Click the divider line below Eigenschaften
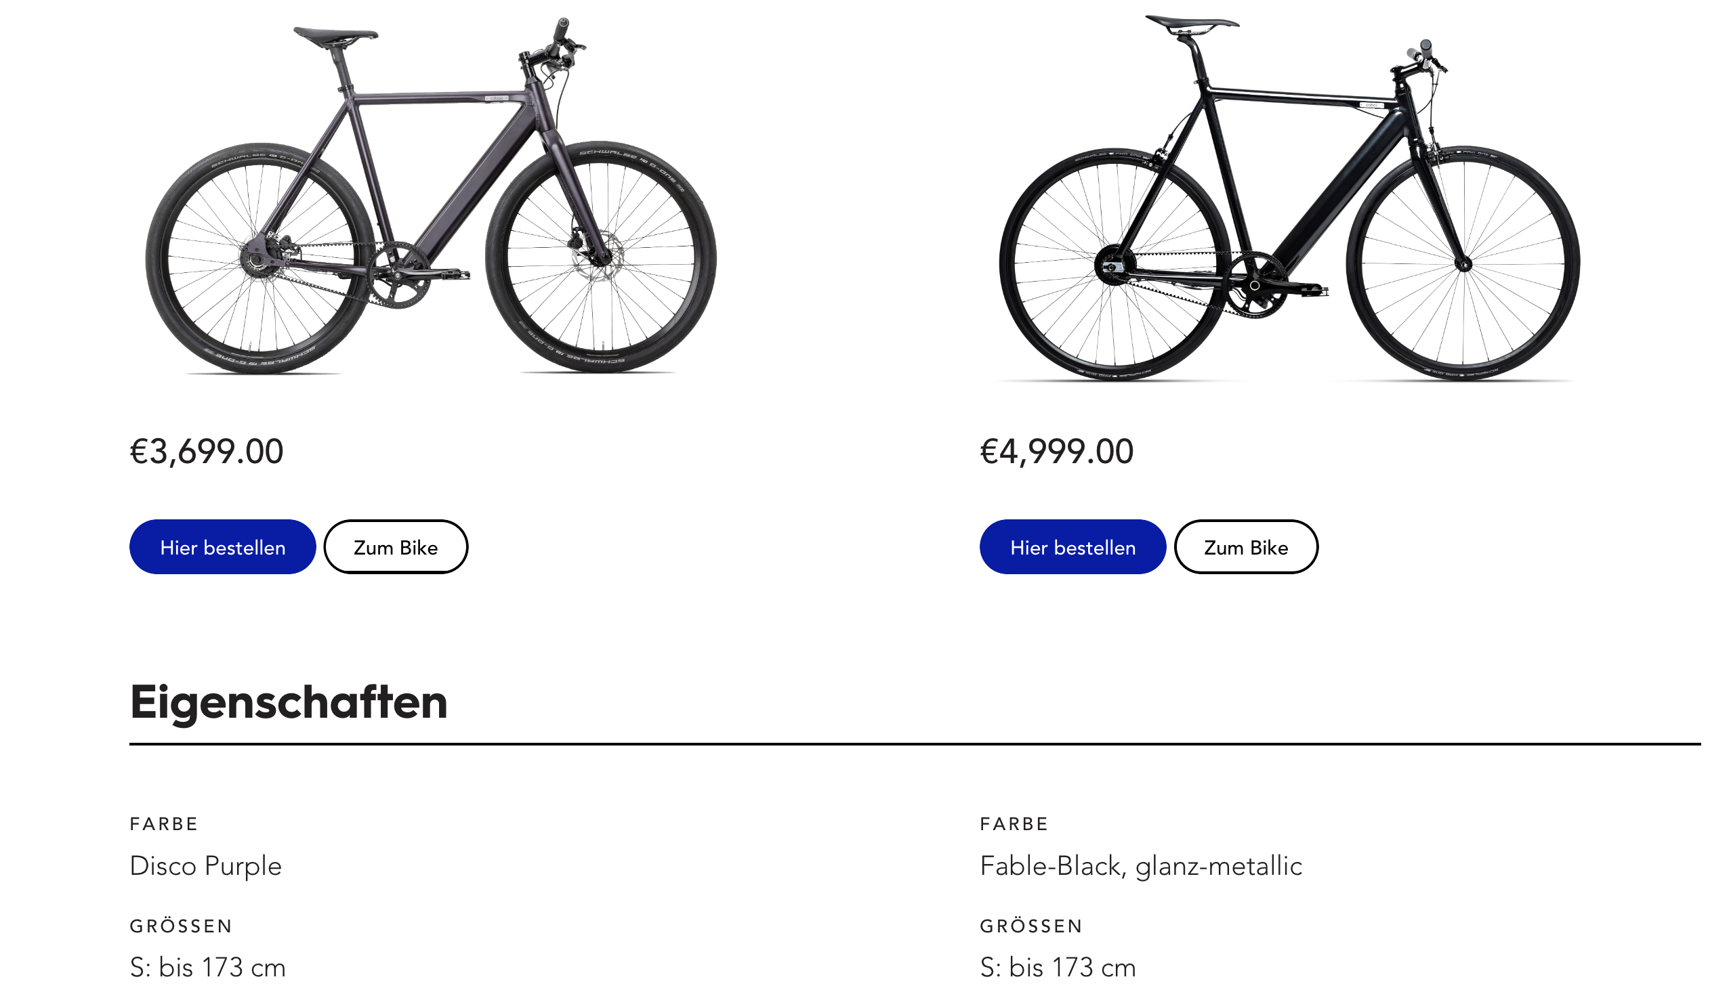The width and height of the screenshot is (1729, 994). click(915, 743)
